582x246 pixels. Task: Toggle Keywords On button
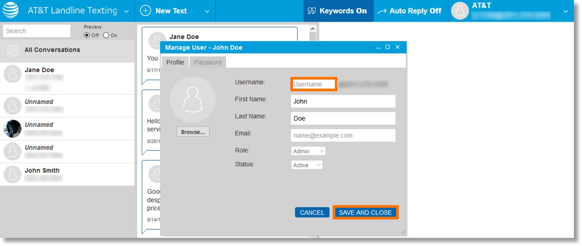(338, 11)
